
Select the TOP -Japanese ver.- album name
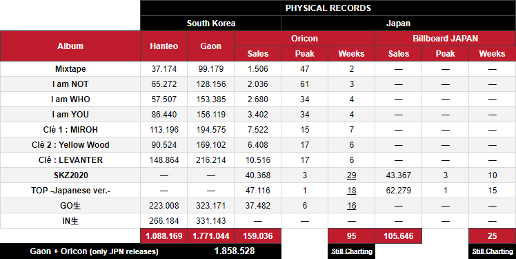click(x=71, y=191)
